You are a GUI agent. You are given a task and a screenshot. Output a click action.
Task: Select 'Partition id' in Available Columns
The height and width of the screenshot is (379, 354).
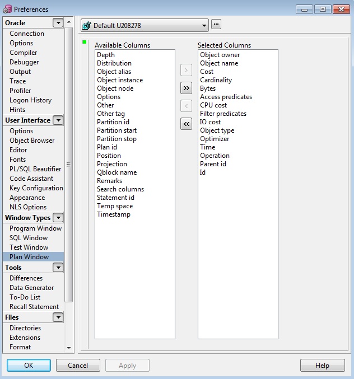tap(113, 122)
